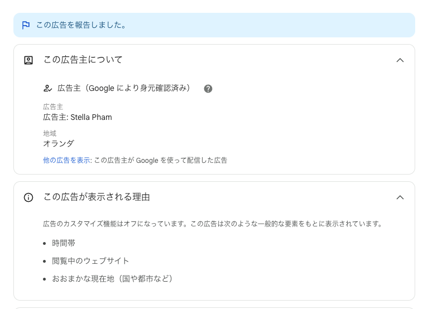
Task: Click the 広告主（Google により身元確認済み）label
Action: 124,88
